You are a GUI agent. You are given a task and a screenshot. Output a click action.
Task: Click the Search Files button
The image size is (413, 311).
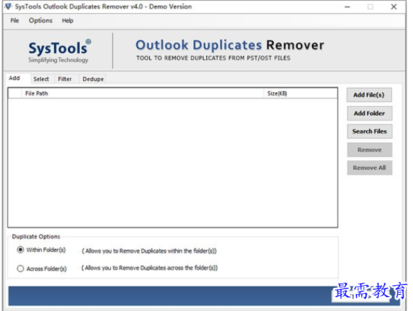click(x=370, y=131)
